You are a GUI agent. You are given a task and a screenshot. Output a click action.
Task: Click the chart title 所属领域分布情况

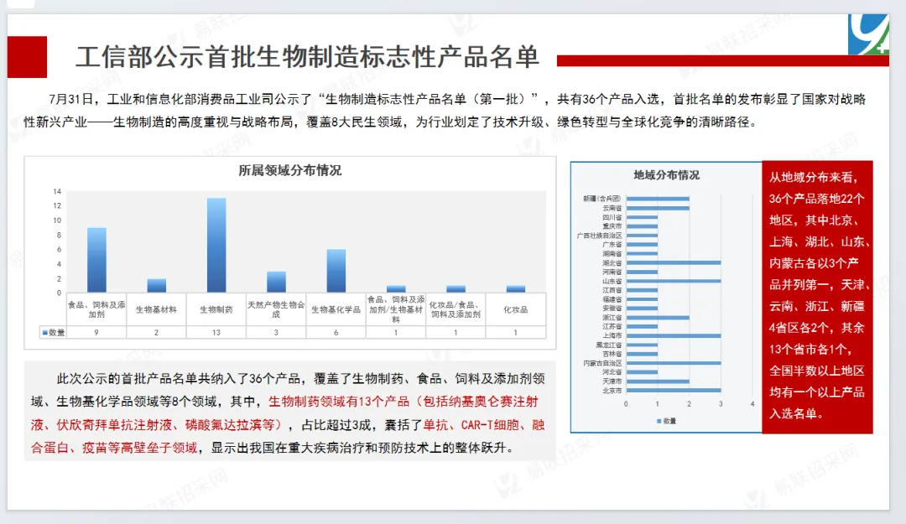point(290,170)
